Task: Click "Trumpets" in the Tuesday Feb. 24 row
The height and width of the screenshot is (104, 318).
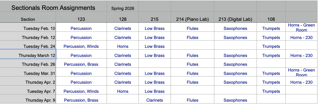Action: [x=271, y=46]
